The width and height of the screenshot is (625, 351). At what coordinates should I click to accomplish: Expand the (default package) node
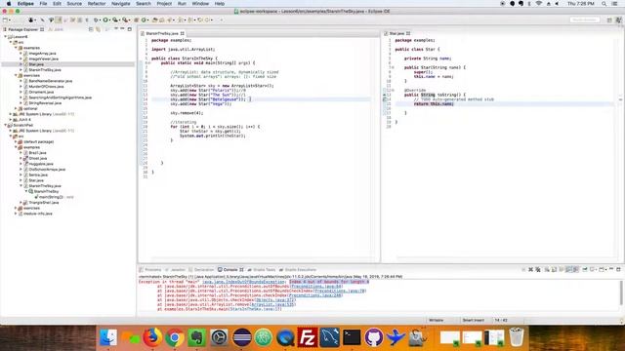(x=16, y=141)
